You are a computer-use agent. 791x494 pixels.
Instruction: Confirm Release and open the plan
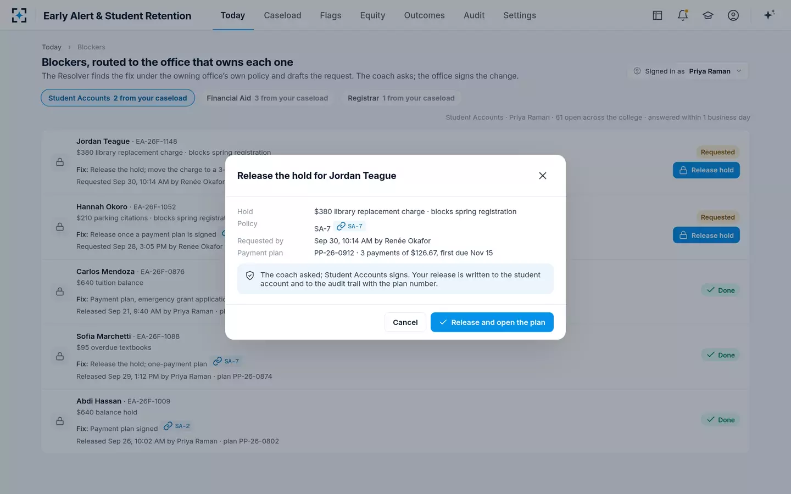point(492,322)
